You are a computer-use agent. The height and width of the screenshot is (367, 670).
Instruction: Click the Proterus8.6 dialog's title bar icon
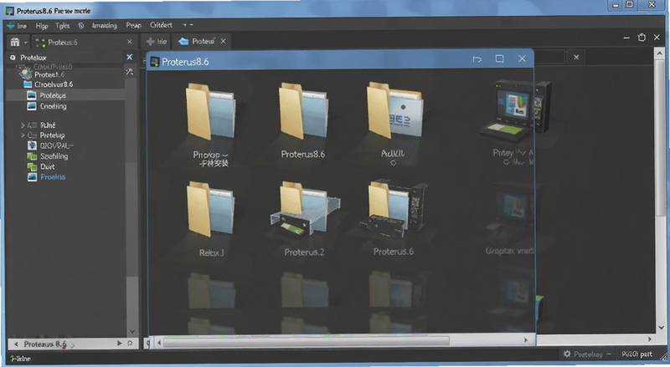point(155,62)
